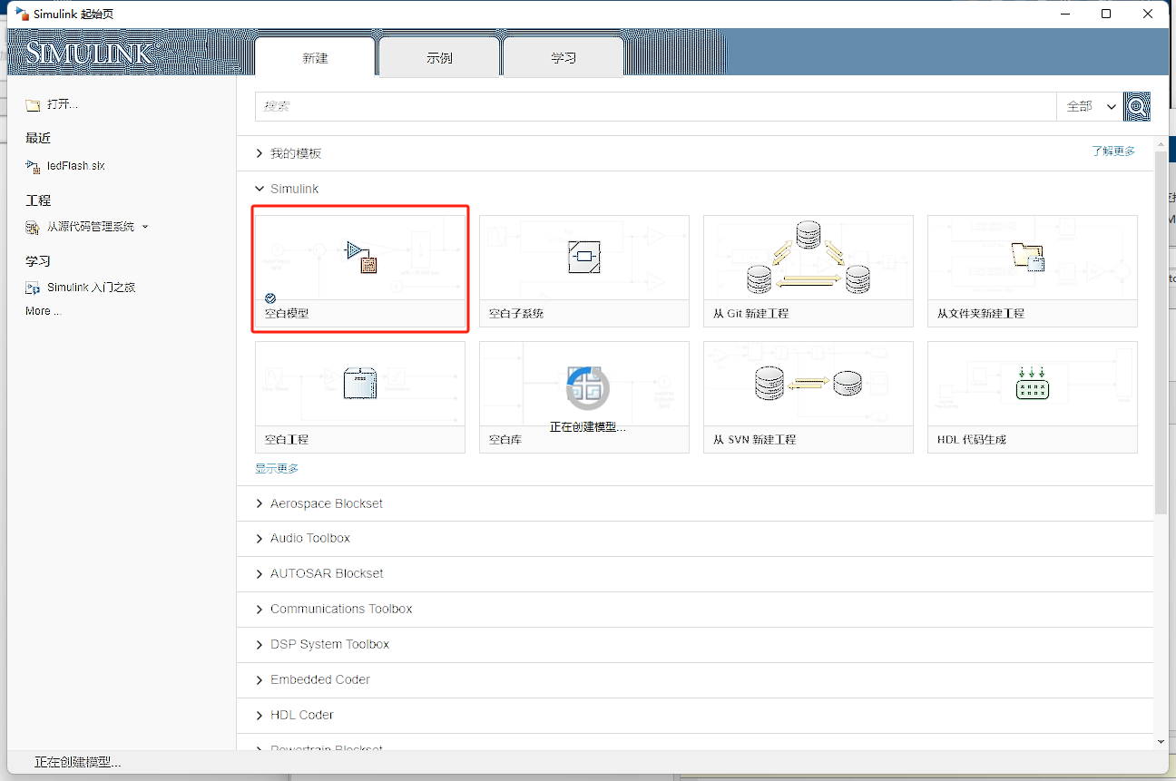Image resolution: width=1176 pixels, height=781 pixels.
Task: Click the Simulink logo in title bar
Action: pyautogui.click(x=23, y=14)
